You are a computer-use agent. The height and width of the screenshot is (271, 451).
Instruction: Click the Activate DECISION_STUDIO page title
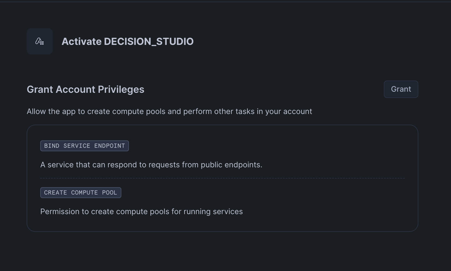[127, 41]
